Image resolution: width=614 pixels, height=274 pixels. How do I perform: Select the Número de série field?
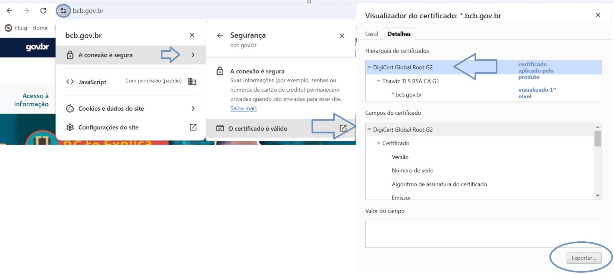413,170
